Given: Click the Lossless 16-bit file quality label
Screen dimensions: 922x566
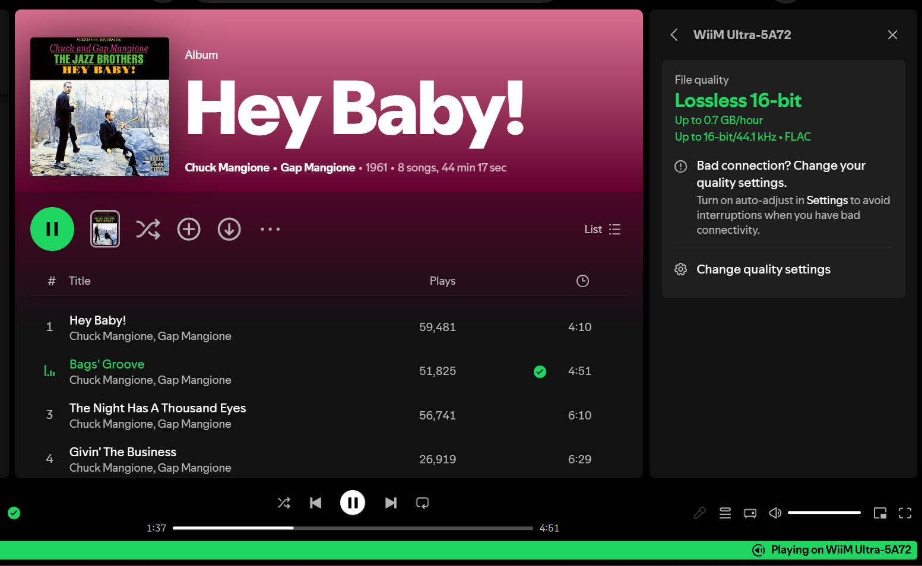Looking at the screenshot, I should tap(738, 101).
